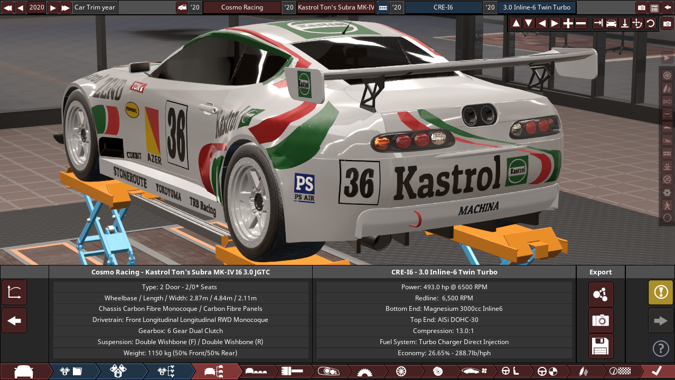Click the top-down camera view icon
The height and width of the screenshot is (380, 675).
click(x=624, y=23)
